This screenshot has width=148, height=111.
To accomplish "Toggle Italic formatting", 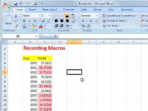I will (x=29, y=21).
